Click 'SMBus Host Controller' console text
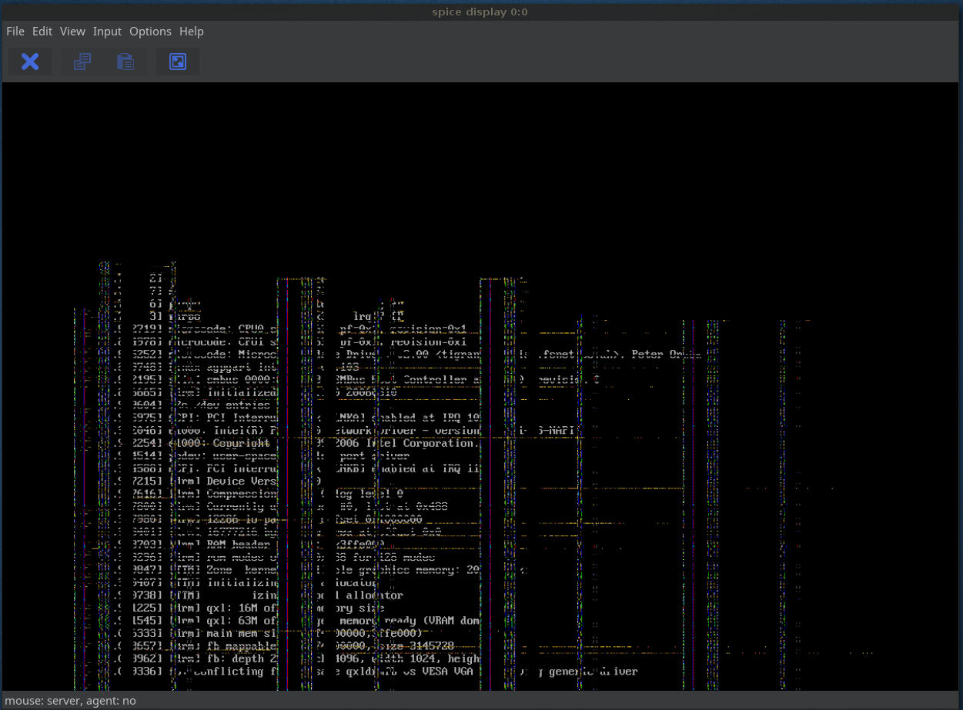The width and height of the screenshot is (963, 710). (x=400, y=380)
